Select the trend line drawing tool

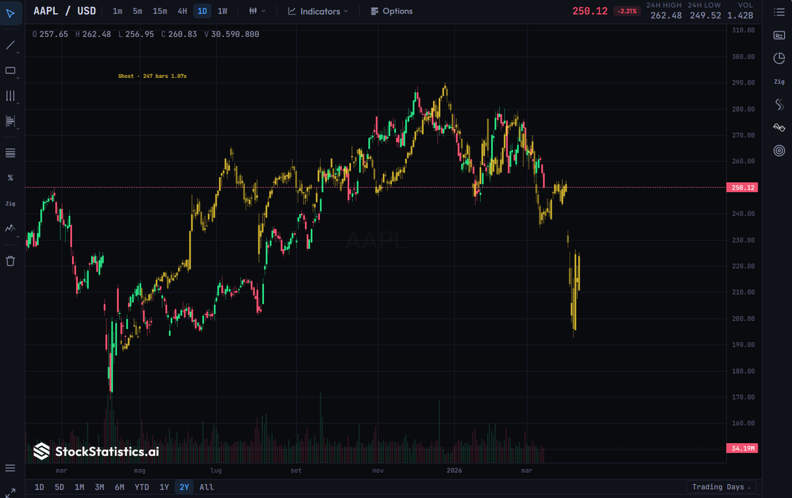11,46
